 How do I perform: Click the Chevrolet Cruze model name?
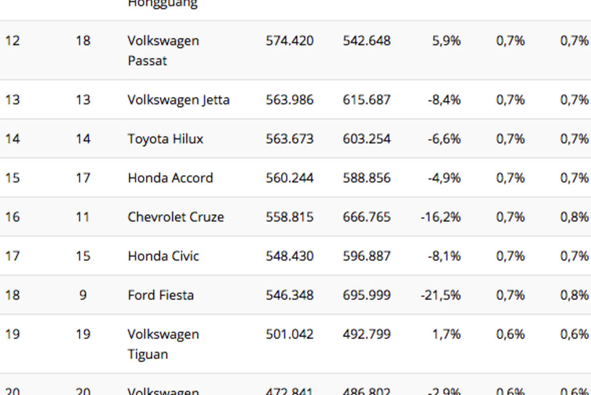[175, 217]
